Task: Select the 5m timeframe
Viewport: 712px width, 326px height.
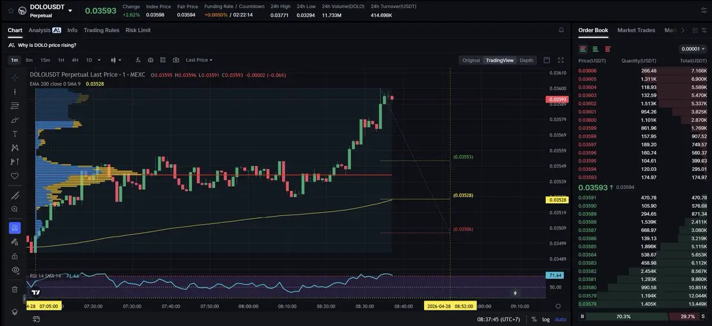Action: 30,60
